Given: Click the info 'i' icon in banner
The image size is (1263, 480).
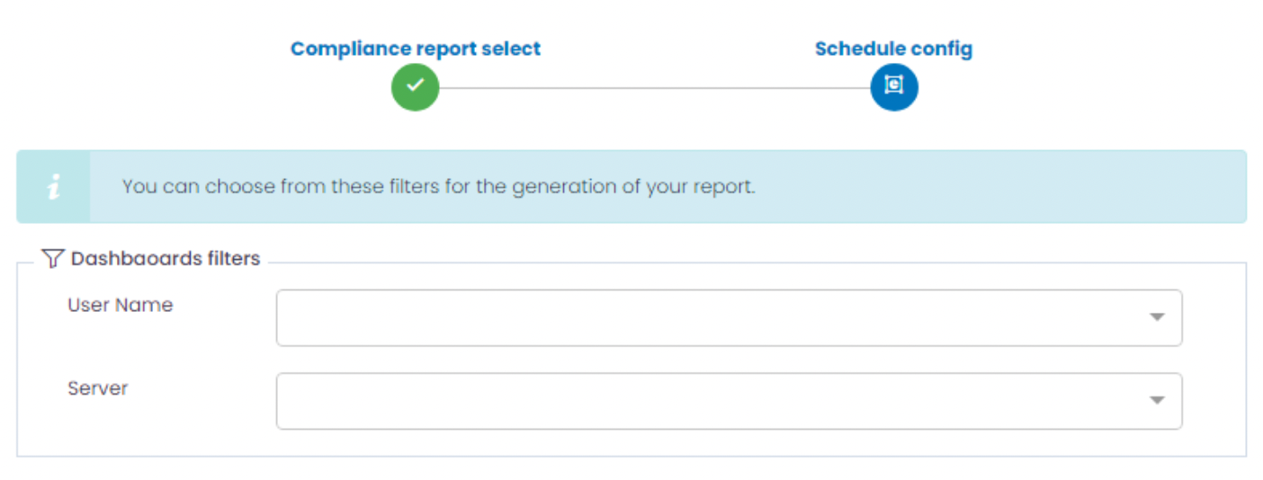Looking at the screenshot, I should (54, 187).
